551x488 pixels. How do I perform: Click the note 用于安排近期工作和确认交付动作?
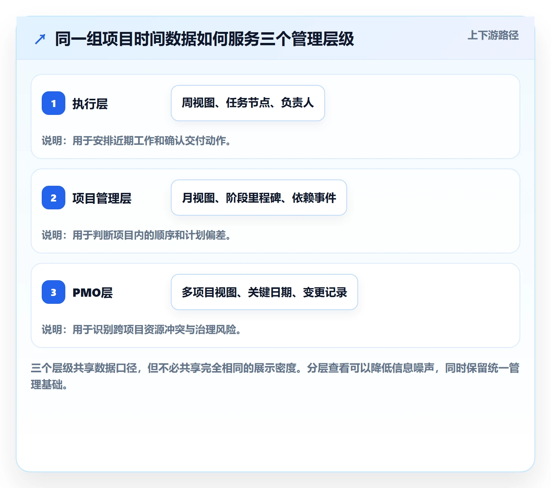pos(136,141)
